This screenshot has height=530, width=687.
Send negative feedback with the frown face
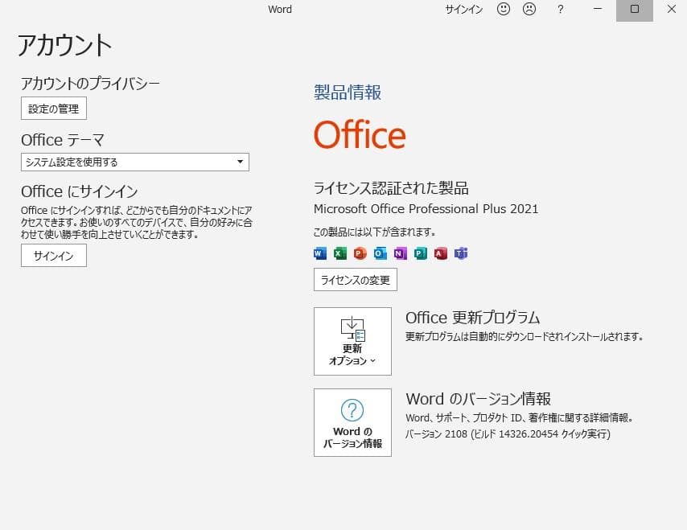pos(529,10)
